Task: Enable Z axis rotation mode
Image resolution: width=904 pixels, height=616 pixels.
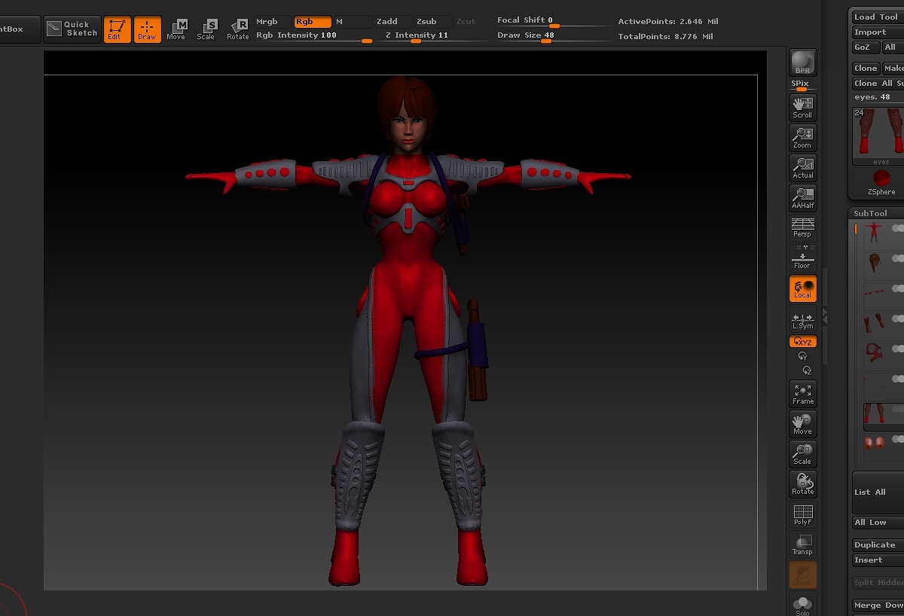Action: point(807,370)
